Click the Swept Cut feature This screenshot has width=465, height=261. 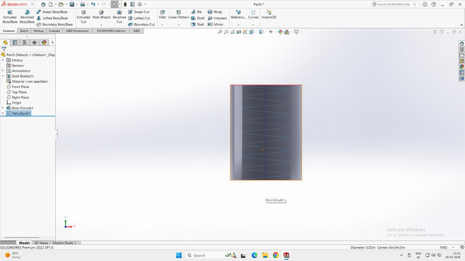tap(139, 12)
